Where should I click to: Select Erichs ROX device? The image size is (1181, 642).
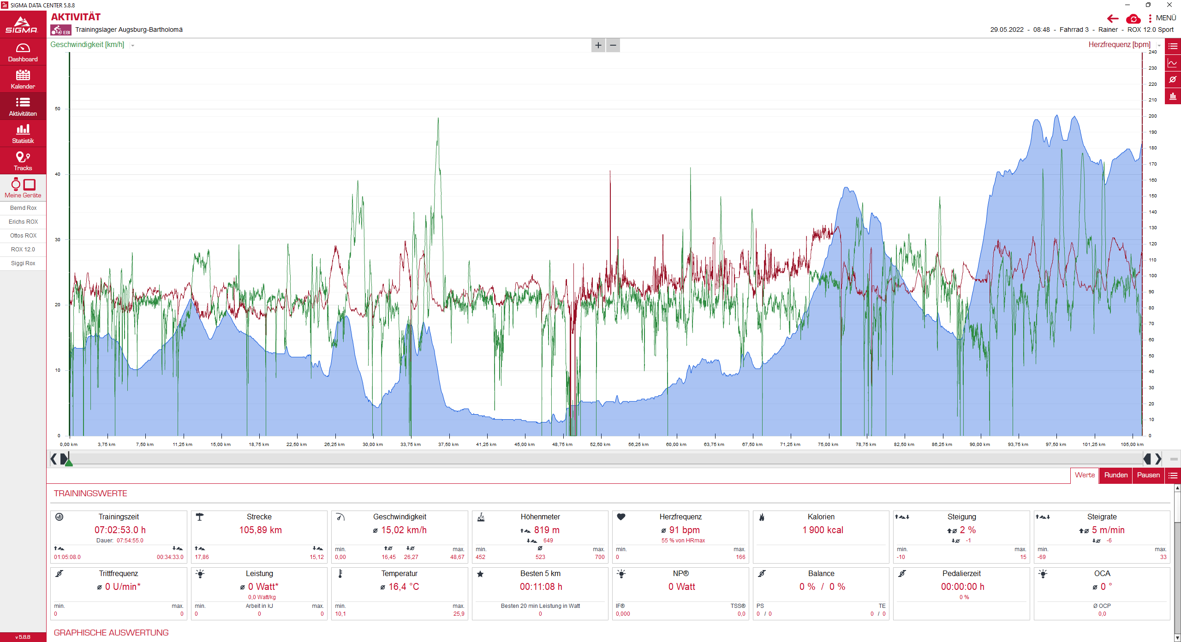(x=23, y=222)
